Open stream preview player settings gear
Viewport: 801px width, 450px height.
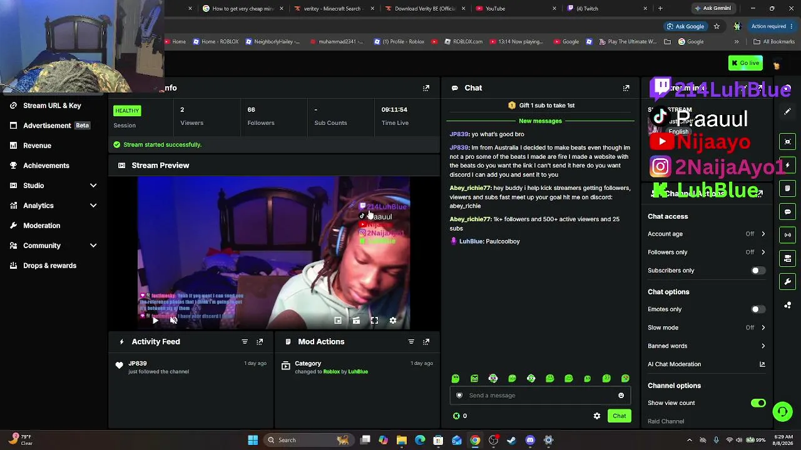point(393,321)
